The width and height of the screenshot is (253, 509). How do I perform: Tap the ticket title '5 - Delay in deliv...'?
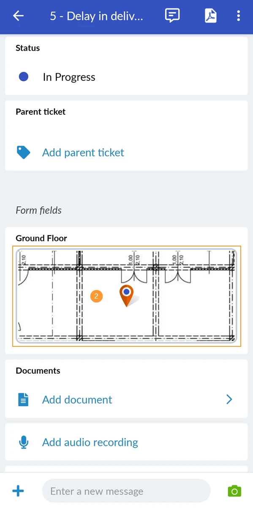pyautogui.click(x=97, y=17)
